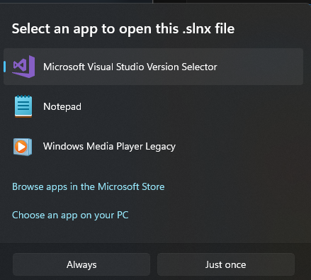Open Choose an app on your PC
Screen dimensions: 311x280
tap(70, 215)
